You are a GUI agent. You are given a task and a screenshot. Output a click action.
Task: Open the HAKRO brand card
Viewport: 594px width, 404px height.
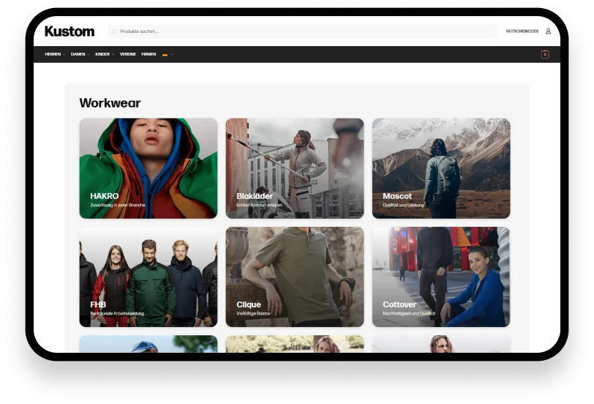(148, 168)
